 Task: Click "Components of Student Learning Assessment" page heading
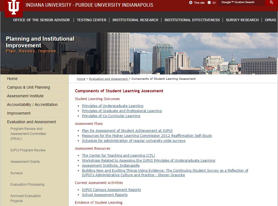(119, 91)
